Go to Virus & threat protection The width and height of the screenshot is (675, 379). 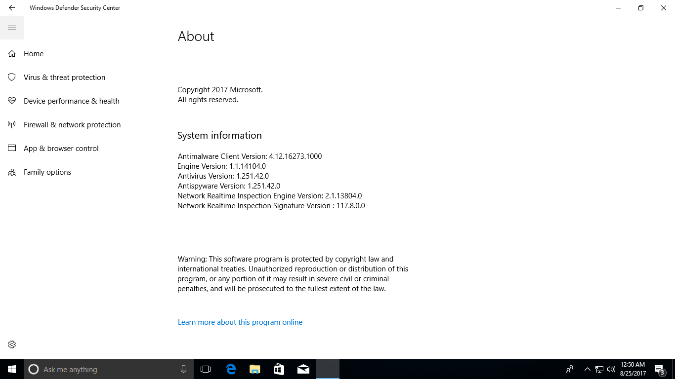pos(64,77)
